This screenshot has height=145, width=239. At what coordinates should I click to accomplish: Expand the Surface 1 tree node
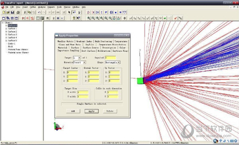click(6, 29)
